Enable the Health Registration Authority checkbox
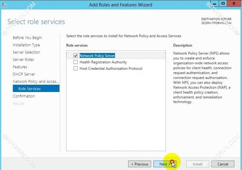 pos(76,62)
